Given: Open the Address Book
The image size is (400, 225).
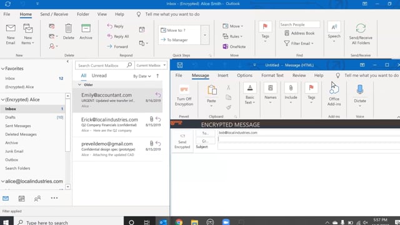Looking at the screenshot, I should [x=299, y=33].
